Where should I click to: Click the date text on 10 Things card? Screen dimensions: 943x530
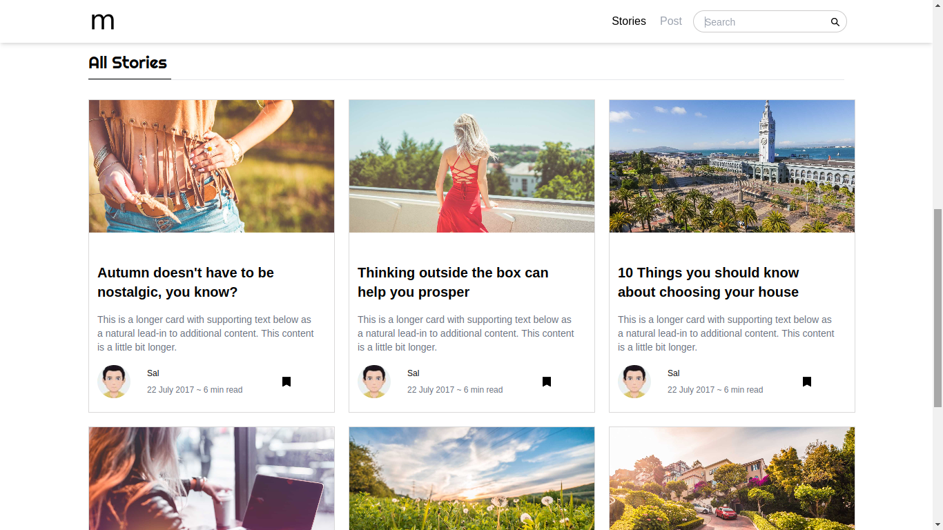(715, 390)
